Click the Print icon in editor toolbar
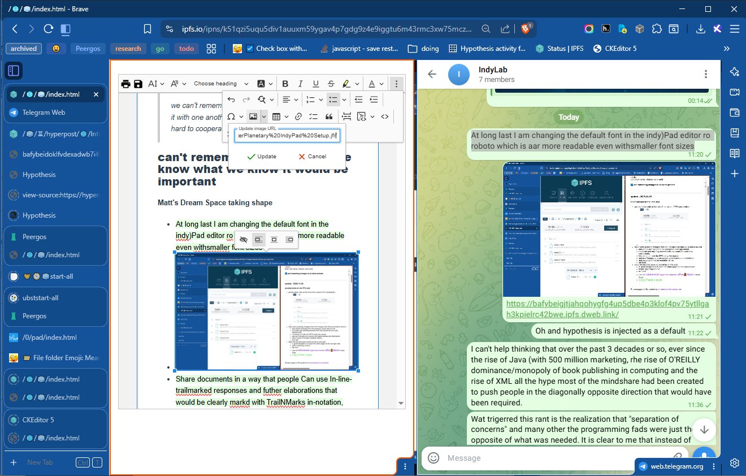This screenshot has height=476, width=746. tap(125, 84)
